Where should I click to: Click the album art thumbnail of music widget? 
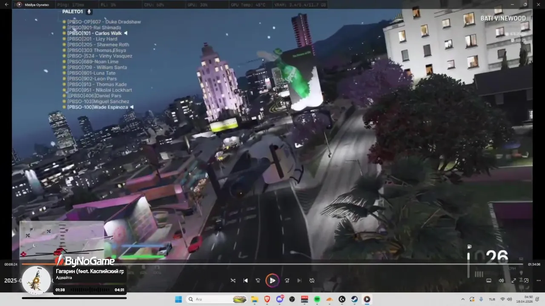click(37, 280)
